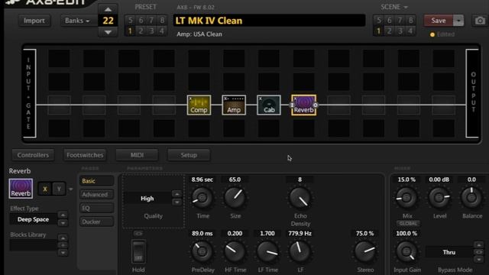Open the Thru bypass mode selector
Screen dimensions: 489x275
pyautogui.click(x=449, y=252)
